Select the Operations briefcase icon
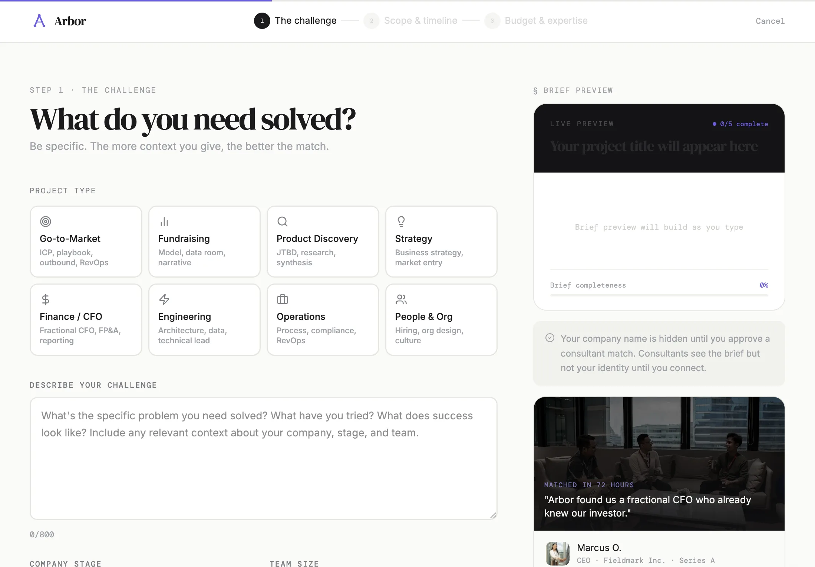 [283, 299]
